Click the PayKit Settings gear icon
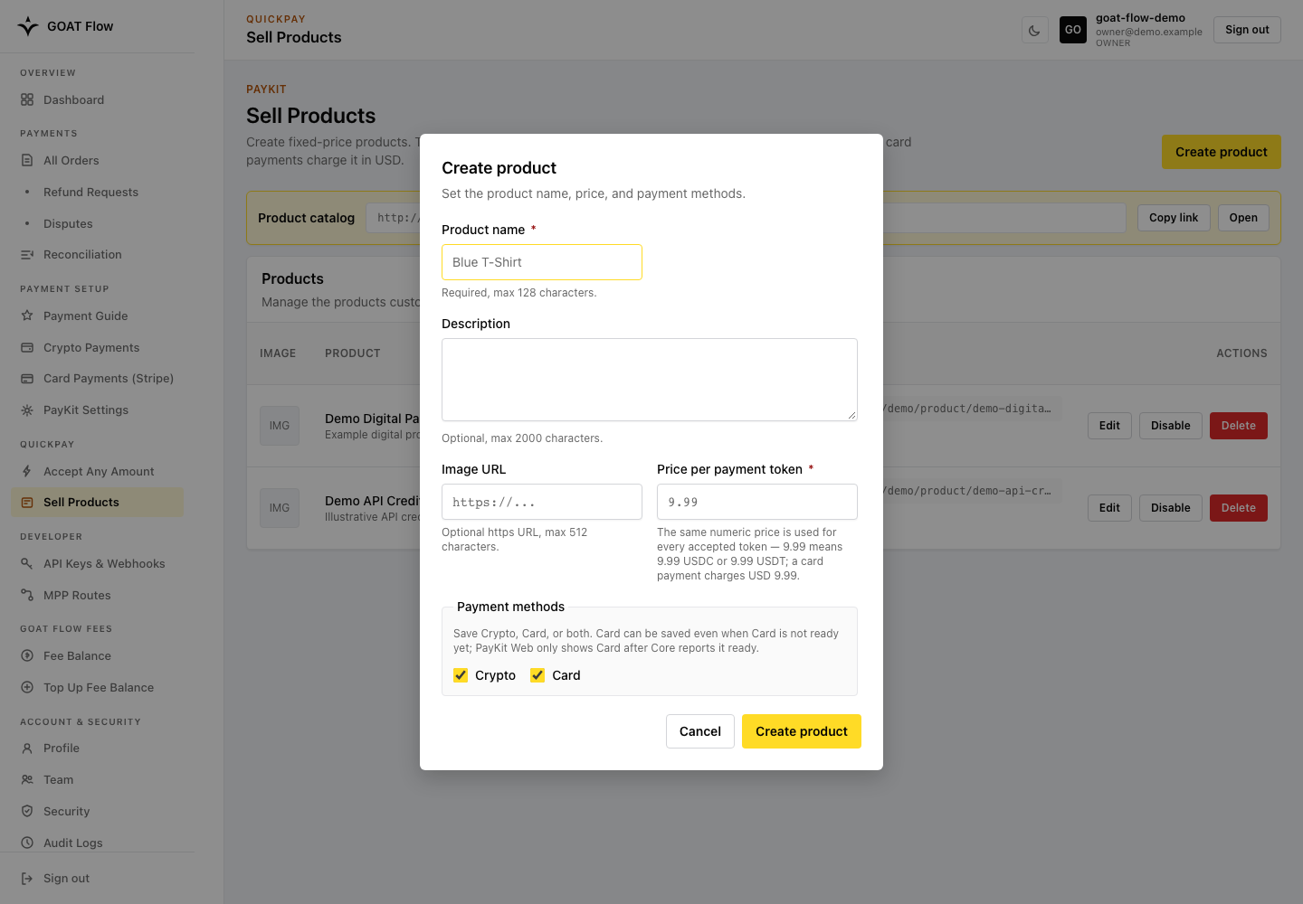Screen dimensions: 1303x904 coord(27,410)
